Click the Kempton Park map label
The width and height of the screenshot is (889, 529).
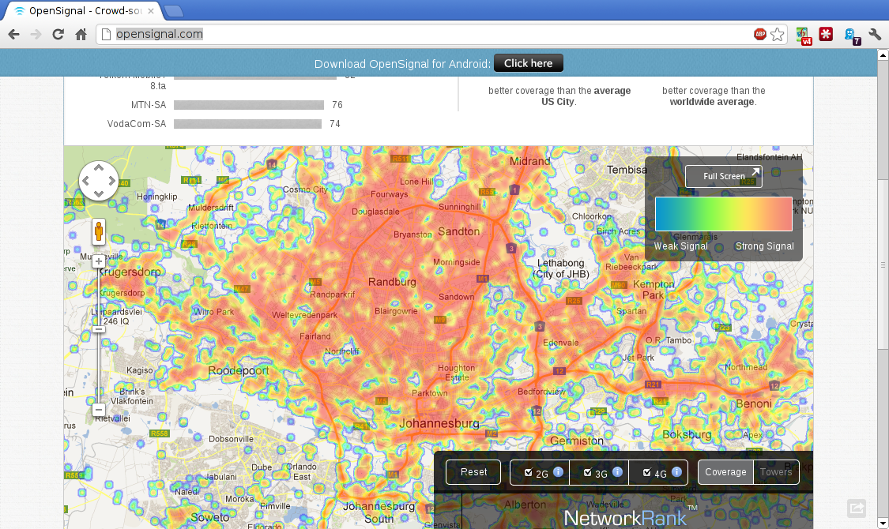tap(654, 290)
